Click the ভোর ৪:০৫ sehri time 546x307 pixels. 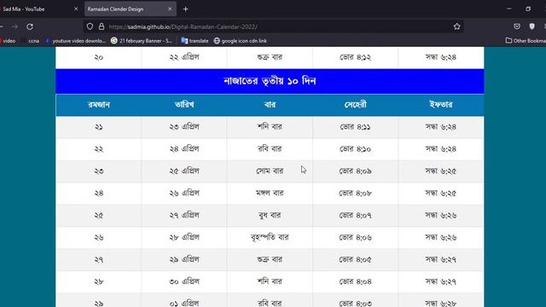point(355,259)
